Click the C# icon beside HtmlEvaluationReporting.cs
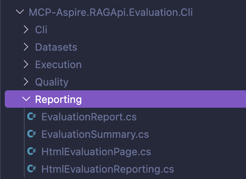Viewport: 246px width, 179px height. click(x=31, y=169)
